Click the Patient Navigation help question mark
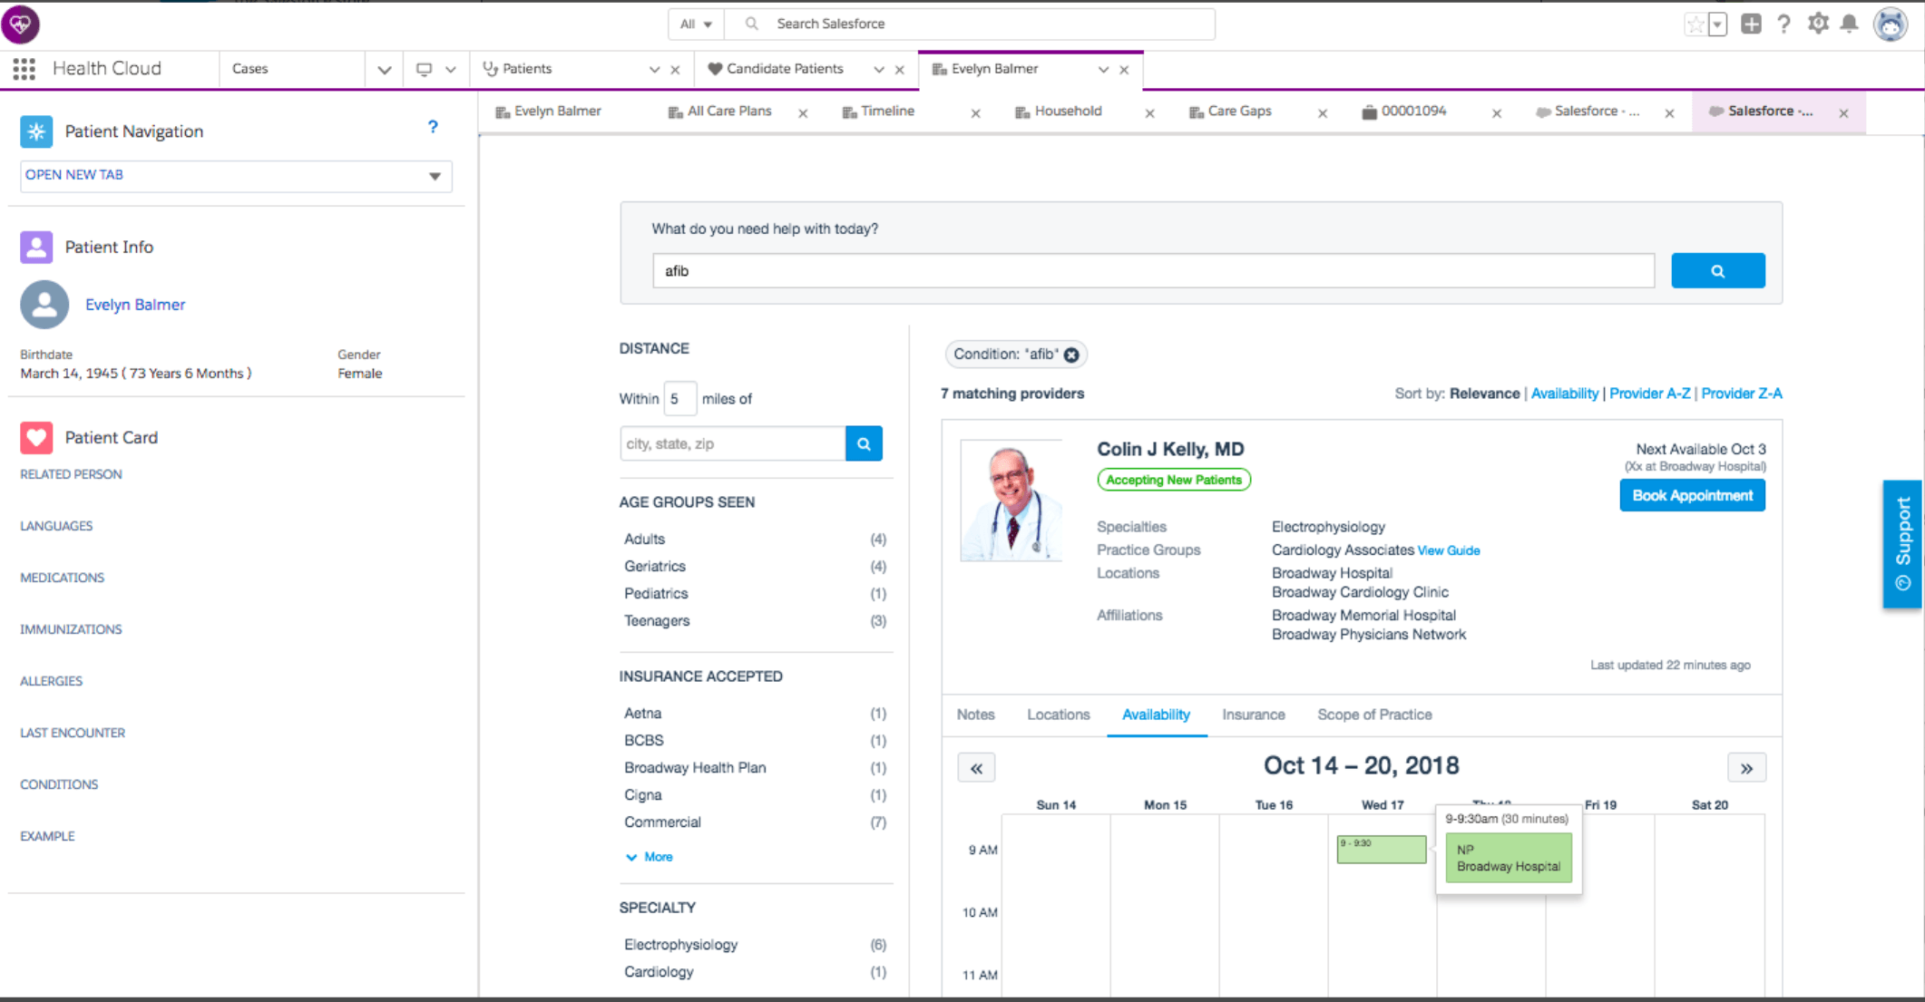The width and height of the screenshot is (1925, 1002). [433, 127]
